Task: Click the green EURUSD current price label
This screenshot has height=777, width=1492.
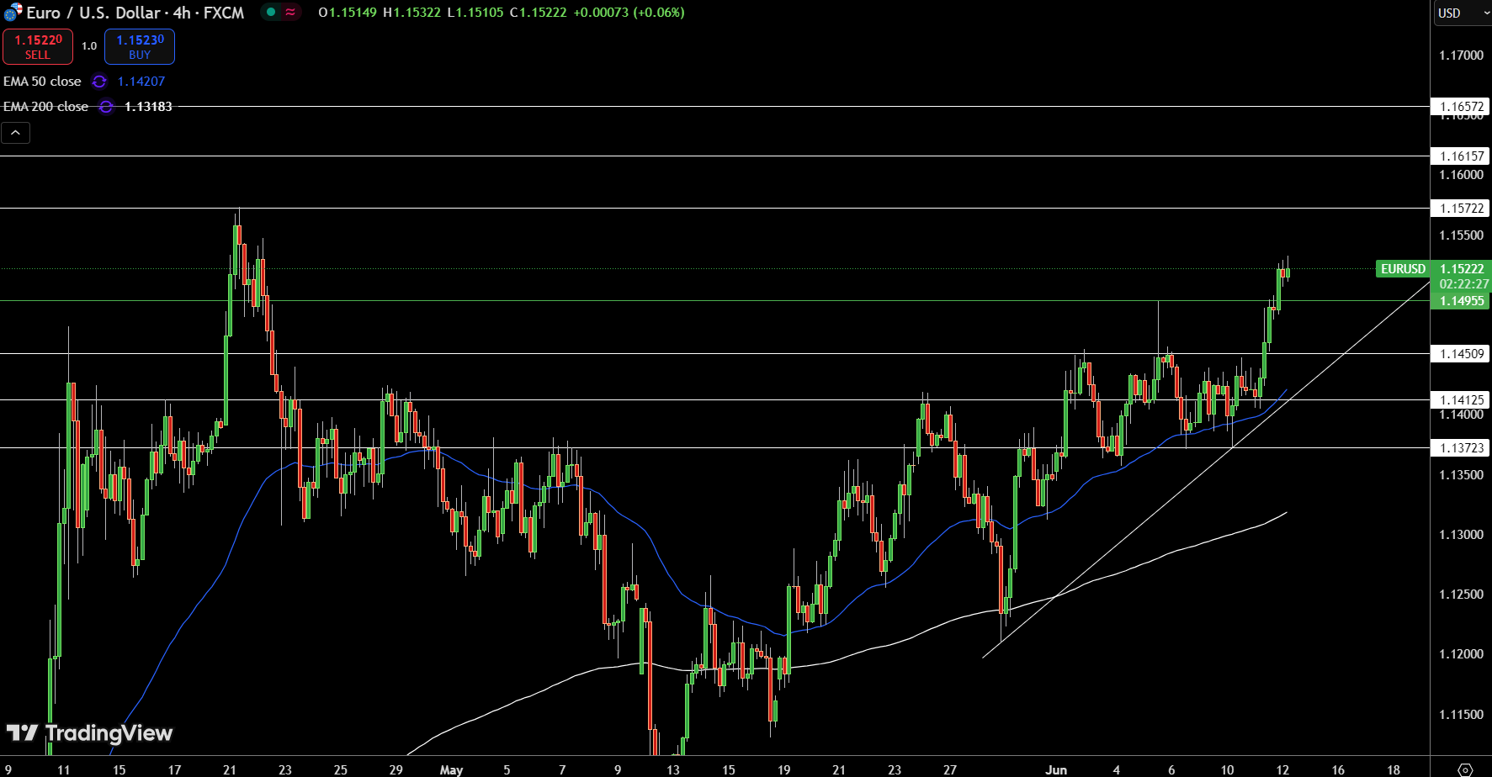Action: point(1403,269)
